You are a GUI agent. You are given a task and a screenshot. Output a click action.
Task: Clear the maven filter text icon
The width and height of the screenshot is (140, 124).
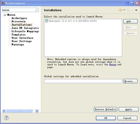pos(37,10)
